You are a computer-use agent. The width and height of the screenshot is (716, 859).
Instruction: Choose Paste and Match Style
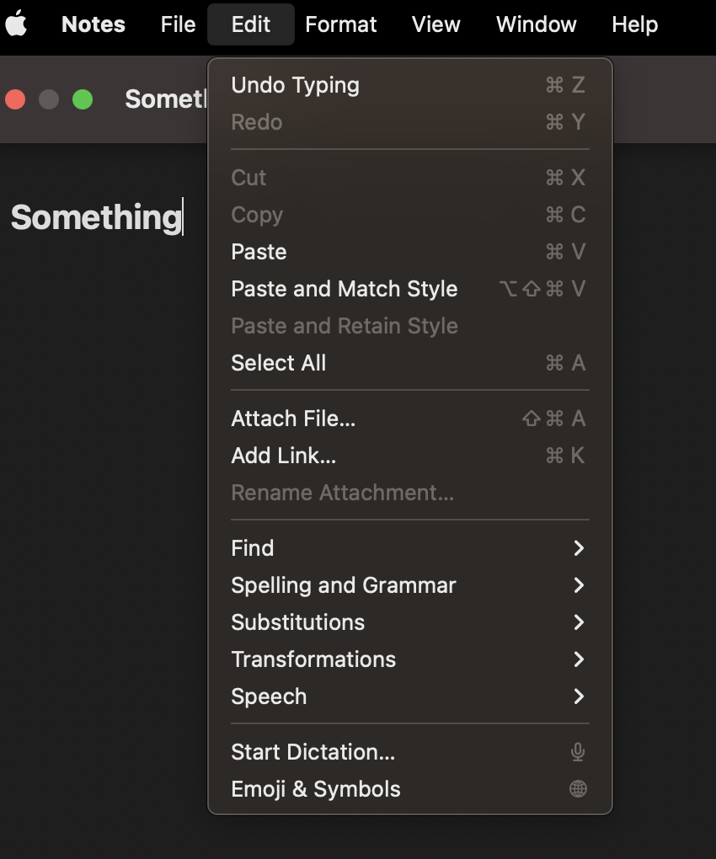[x=344, y=289]
